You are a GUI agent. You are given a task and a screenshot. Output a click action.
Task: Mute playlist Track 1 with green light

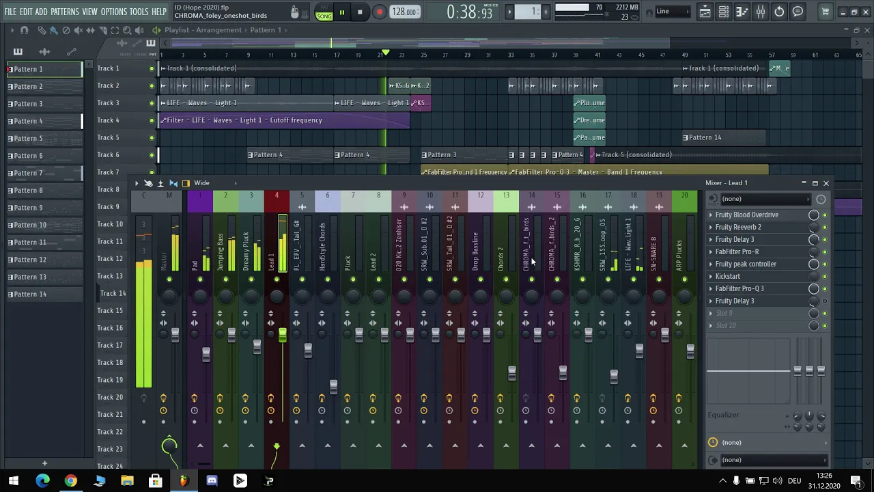point(152,68)
